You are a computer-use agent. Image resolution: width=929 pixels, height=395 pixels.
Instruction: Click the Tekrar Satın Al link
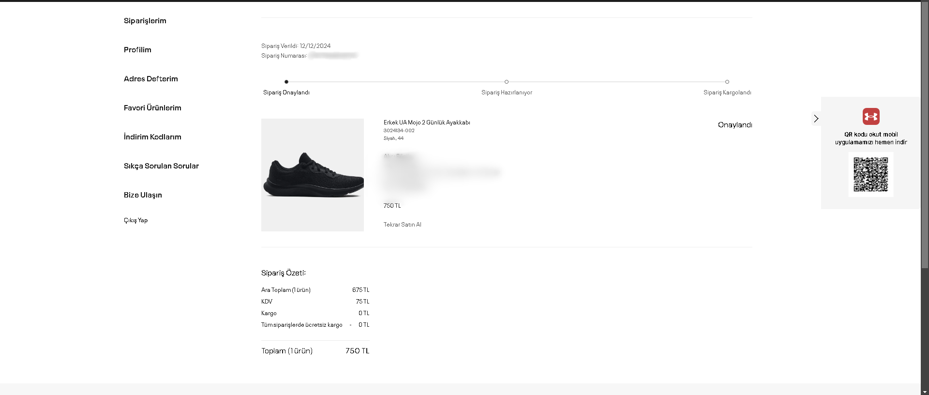pyautogui.click(x=402, y=225)
